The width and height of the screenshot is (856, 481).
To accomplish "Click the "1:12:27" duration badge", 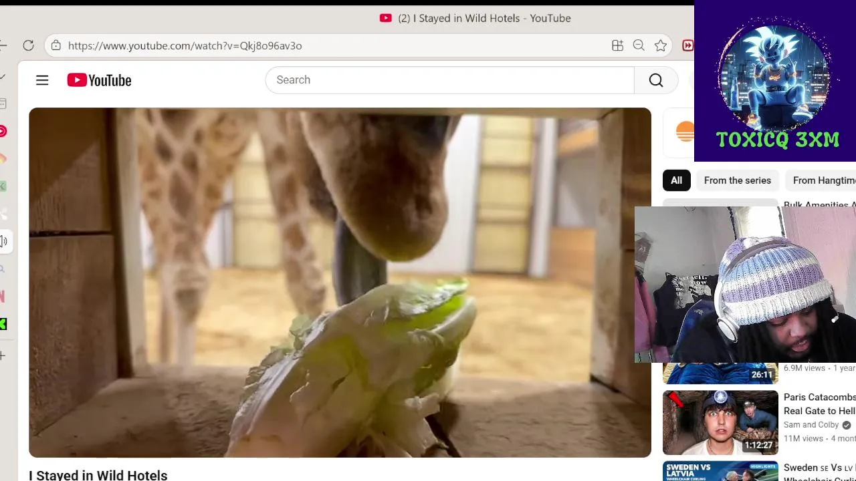I will pyautogui.click(x=759, y=445).
